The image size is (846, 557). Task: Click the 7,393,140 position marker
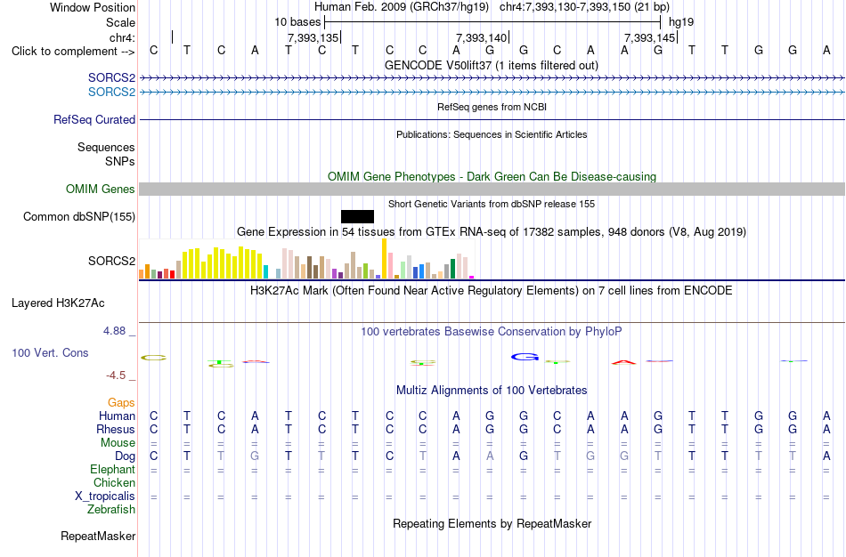click(481, 37)
